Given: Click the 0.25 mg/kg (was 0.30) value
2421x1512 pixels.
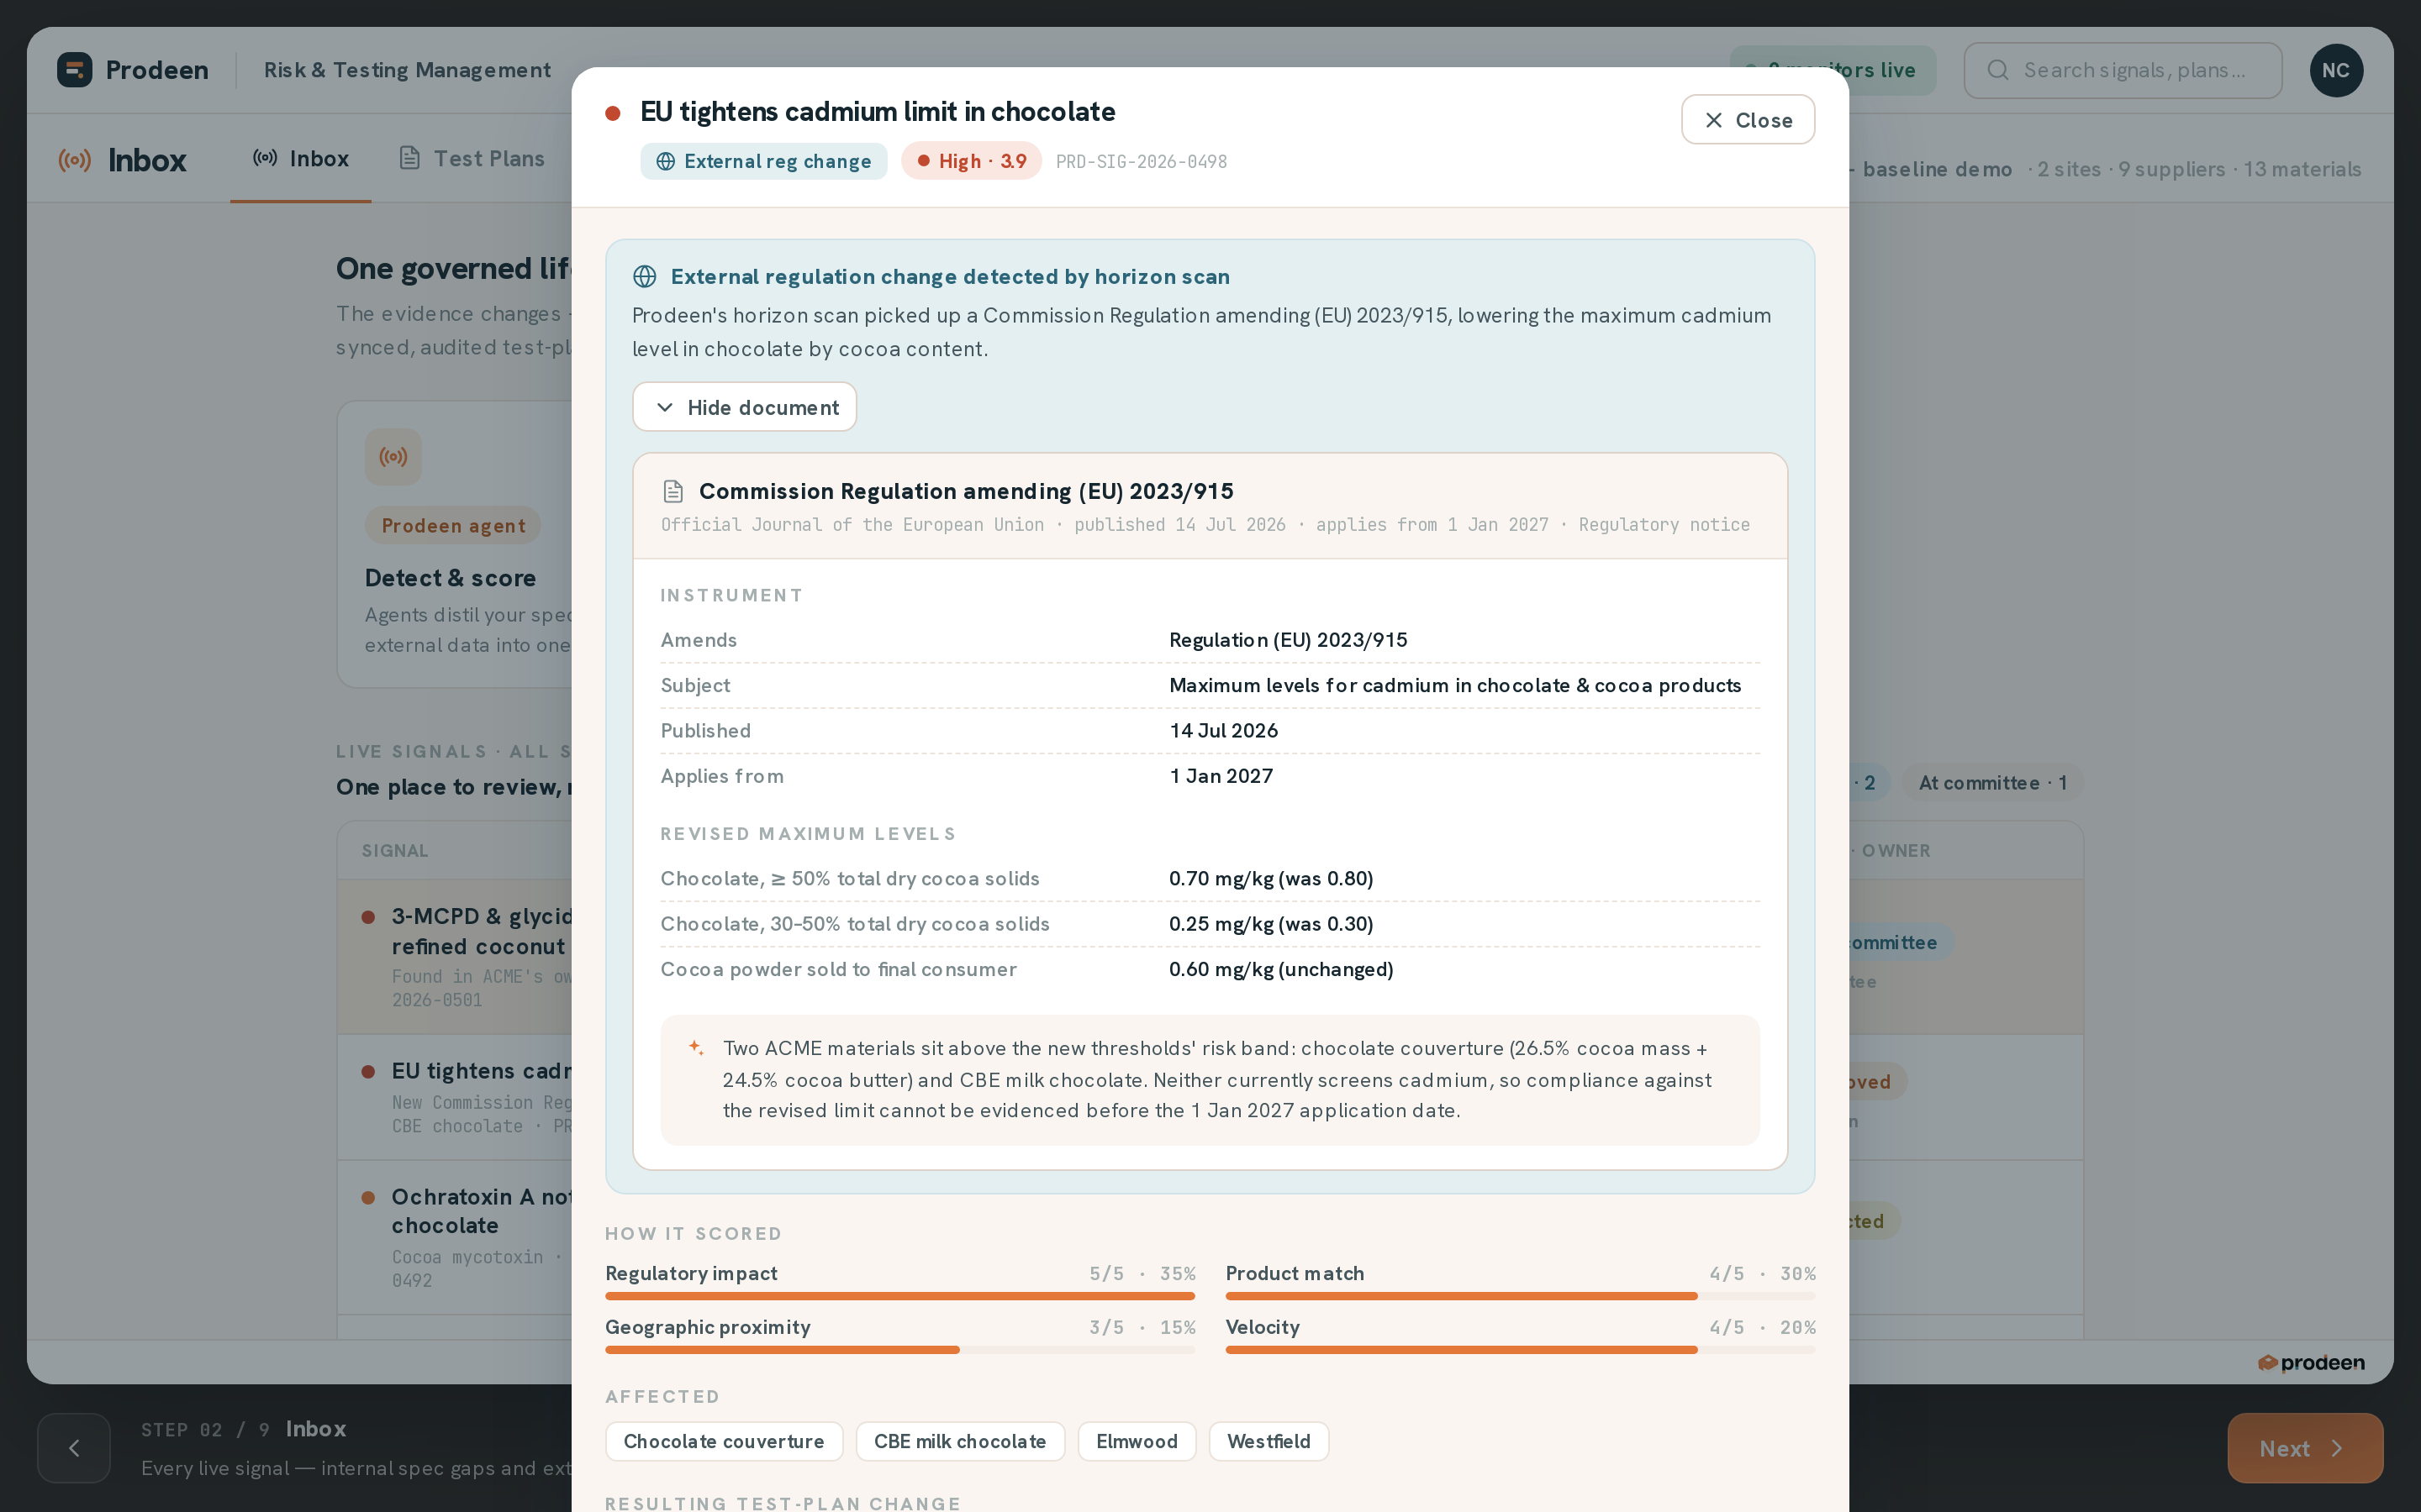Looking at the screenshot, I should coord(1270,924).
